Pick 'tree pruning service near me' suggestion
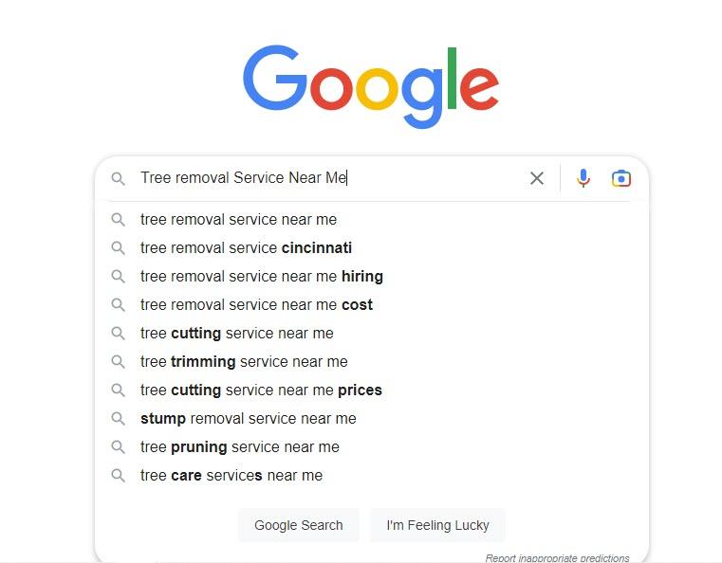722x563 pixels. pyautogui.click(x=239, y=447)
